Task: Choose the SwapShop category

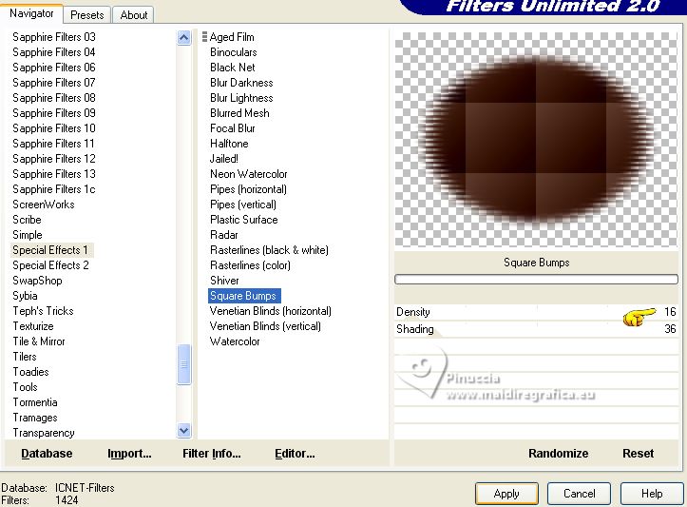Action: click(x=37, y=281)
